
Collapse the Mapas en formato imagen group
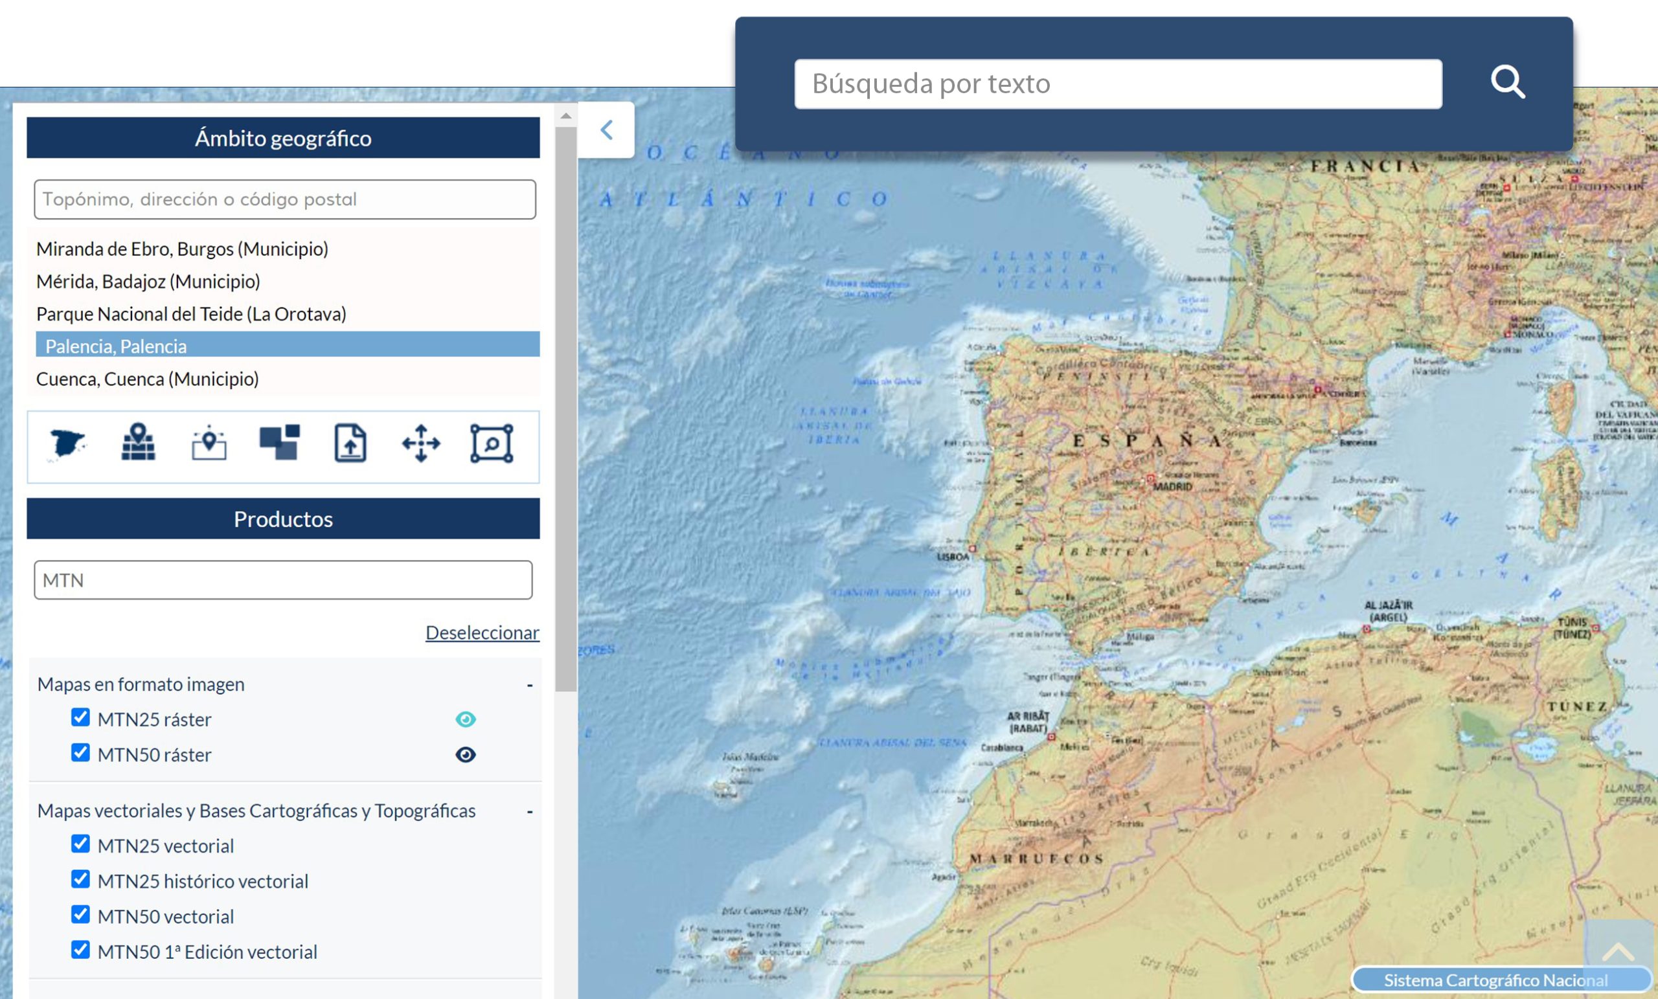[530, 685]
